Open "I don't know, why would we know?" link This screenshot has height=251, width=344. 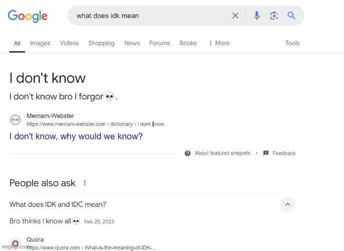pyautogui.click(x=76, y=136)
